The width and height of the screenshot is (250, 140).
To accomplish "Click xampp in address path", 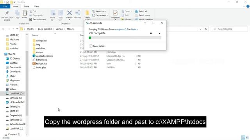I will (59, 29).
